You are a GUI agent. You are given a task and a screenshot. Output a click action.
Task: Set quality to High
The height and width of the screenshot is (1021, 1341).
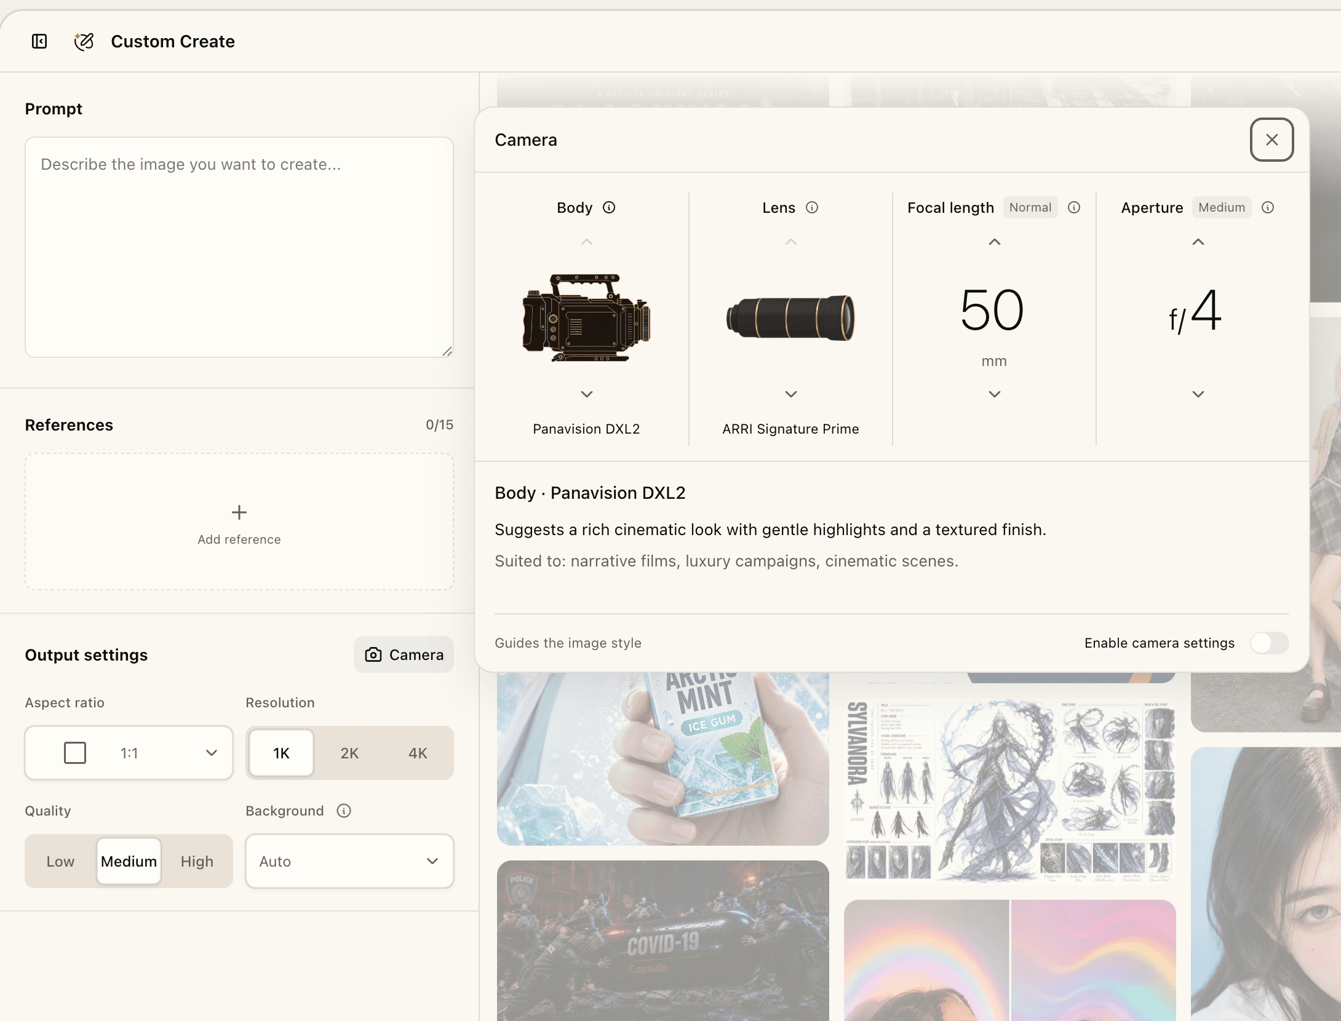tap(197, 861)
